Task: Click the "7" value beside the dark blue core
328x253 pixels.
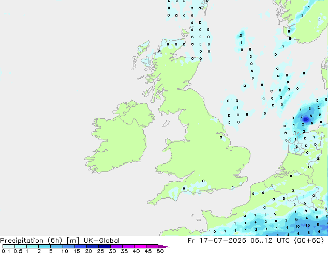Action: (302, 117)
